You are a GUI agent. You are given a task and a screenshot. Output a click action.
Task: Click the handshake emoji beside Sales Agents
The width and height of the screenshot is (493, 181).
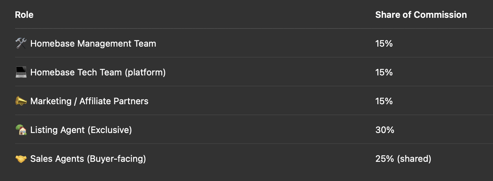click(21, 159)
